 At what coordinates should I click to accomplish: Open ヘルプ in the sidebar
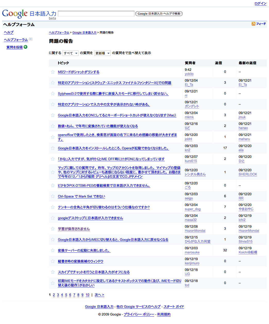pyautogui.click(x=8, y=32)
